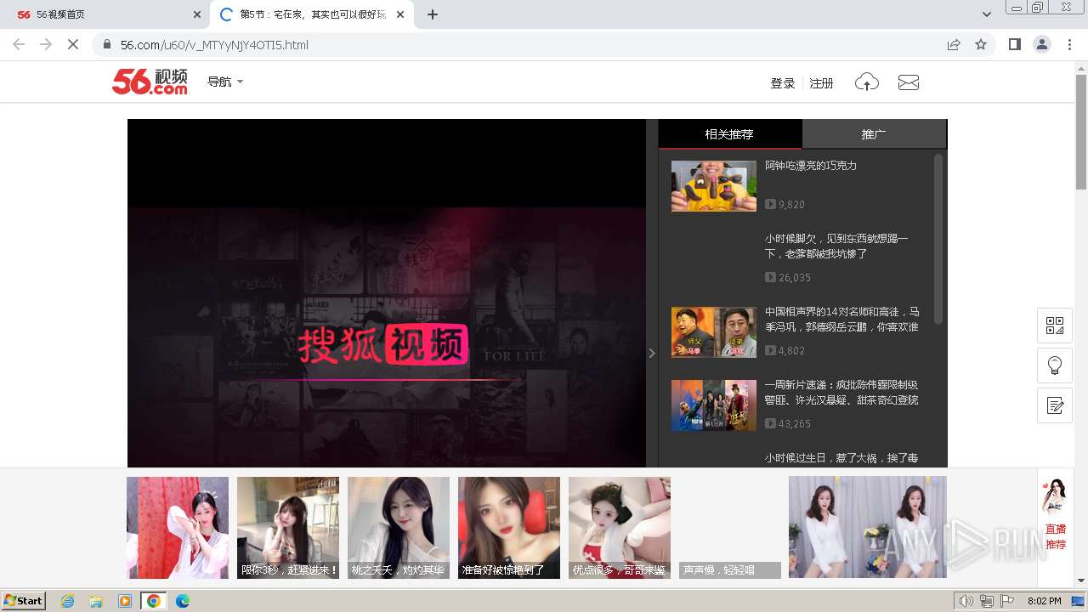Click the 注册 link

[x=821, y=83]
